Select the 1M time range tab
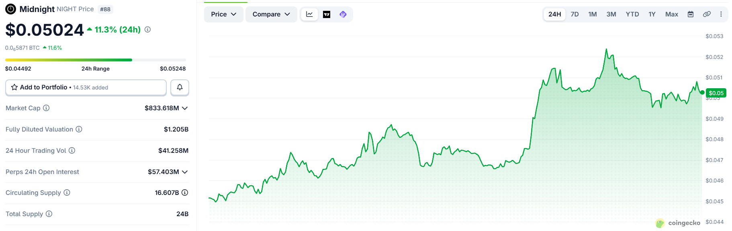Viewport: 732px width, 231px height. (593, 14)
